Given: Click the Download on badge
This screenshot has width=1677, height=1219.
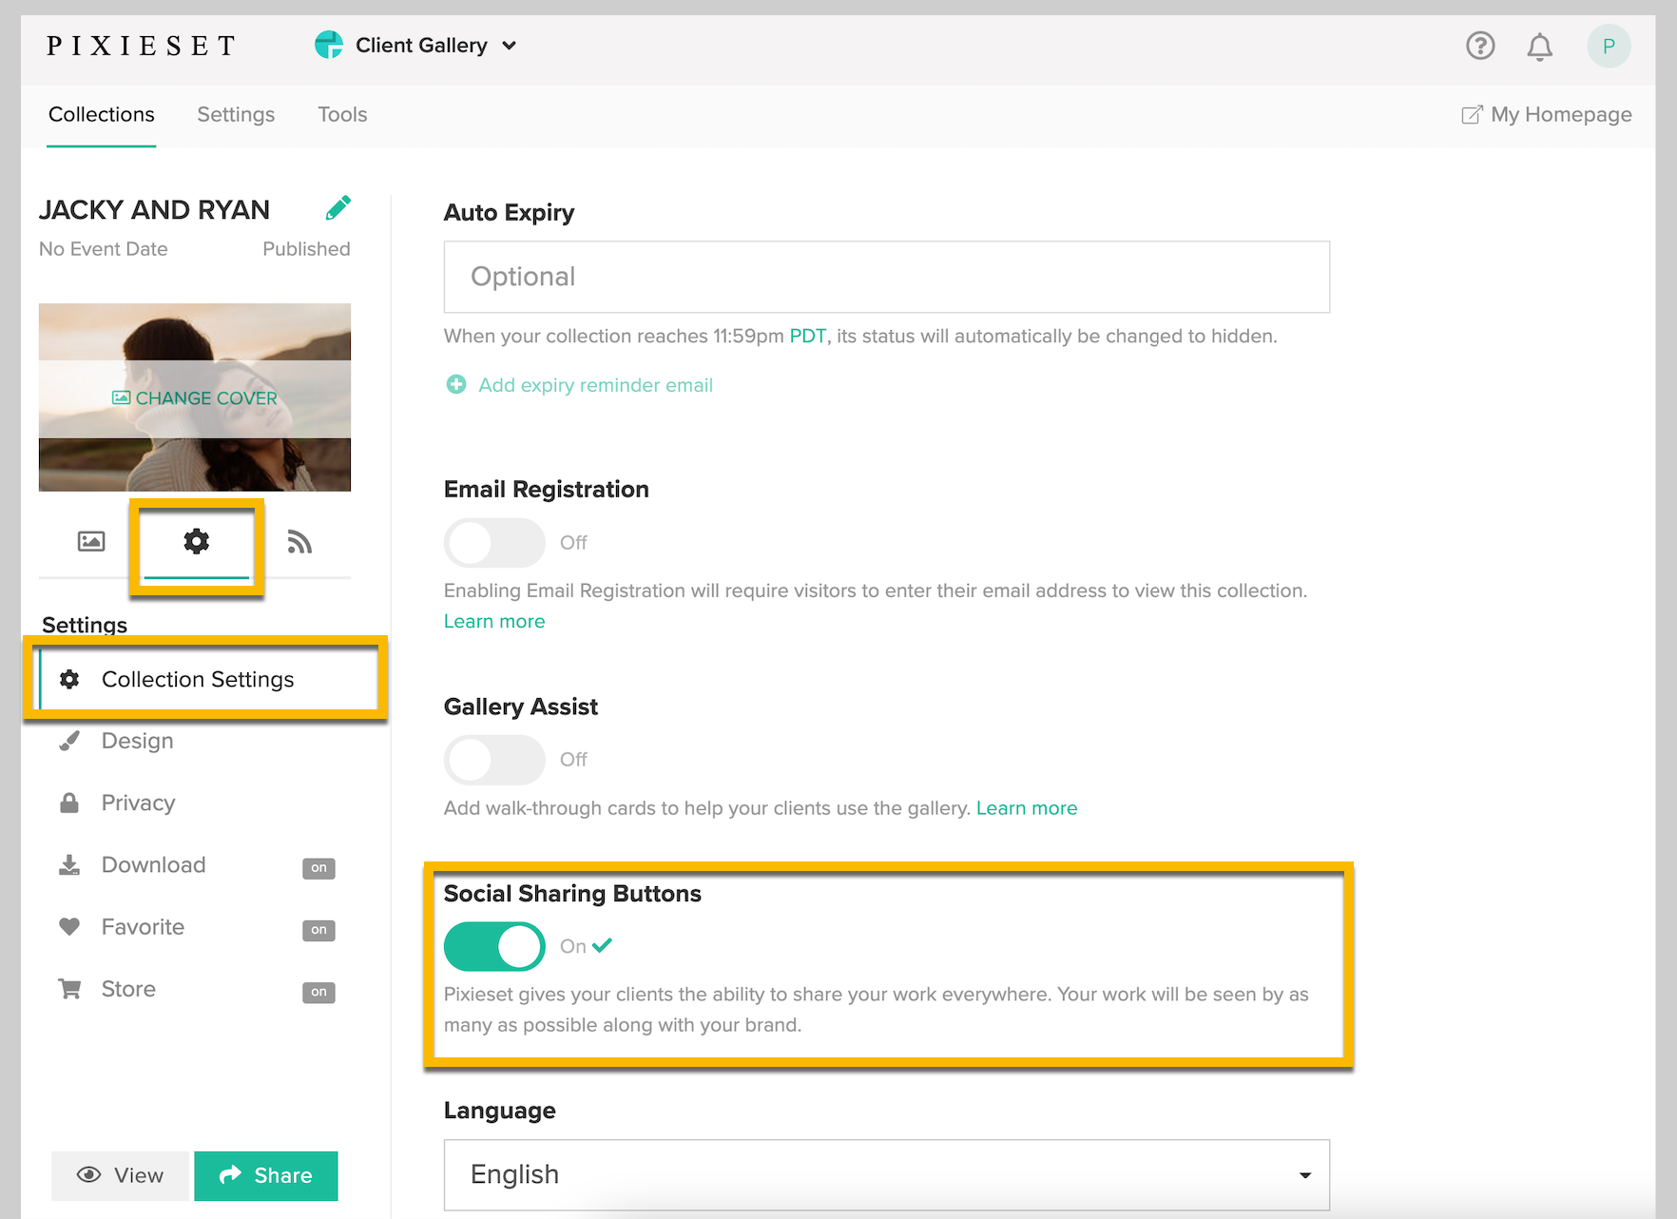Looking at the screenshot, I should click(x=318, y=867).
